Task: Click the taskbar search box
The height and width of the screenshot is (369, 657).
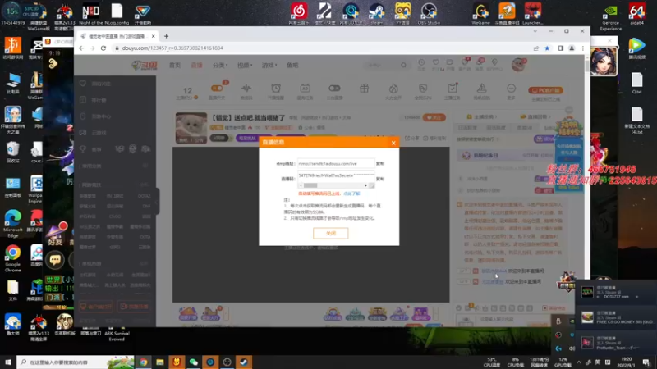Action: [76, 362]
